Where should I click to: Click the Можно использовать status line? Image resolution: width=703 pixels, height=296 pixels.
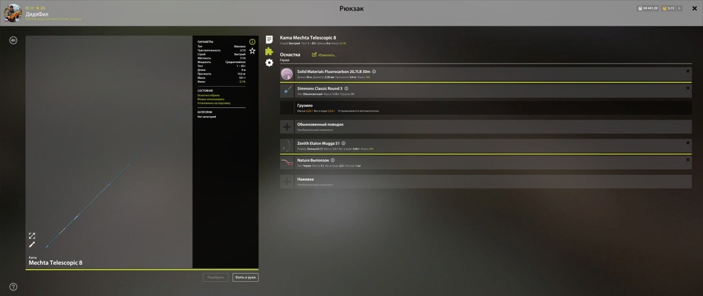click(x=211, y=99)
